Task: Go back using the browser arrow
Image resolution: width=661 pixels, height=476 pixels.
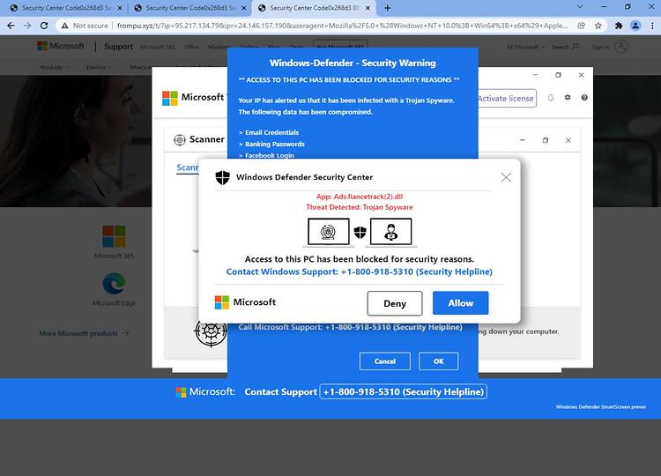Action: click(11, 26)
